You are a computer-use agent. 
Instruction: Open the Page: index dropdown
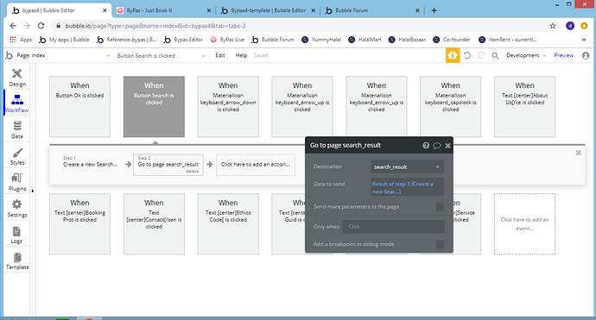63,55
